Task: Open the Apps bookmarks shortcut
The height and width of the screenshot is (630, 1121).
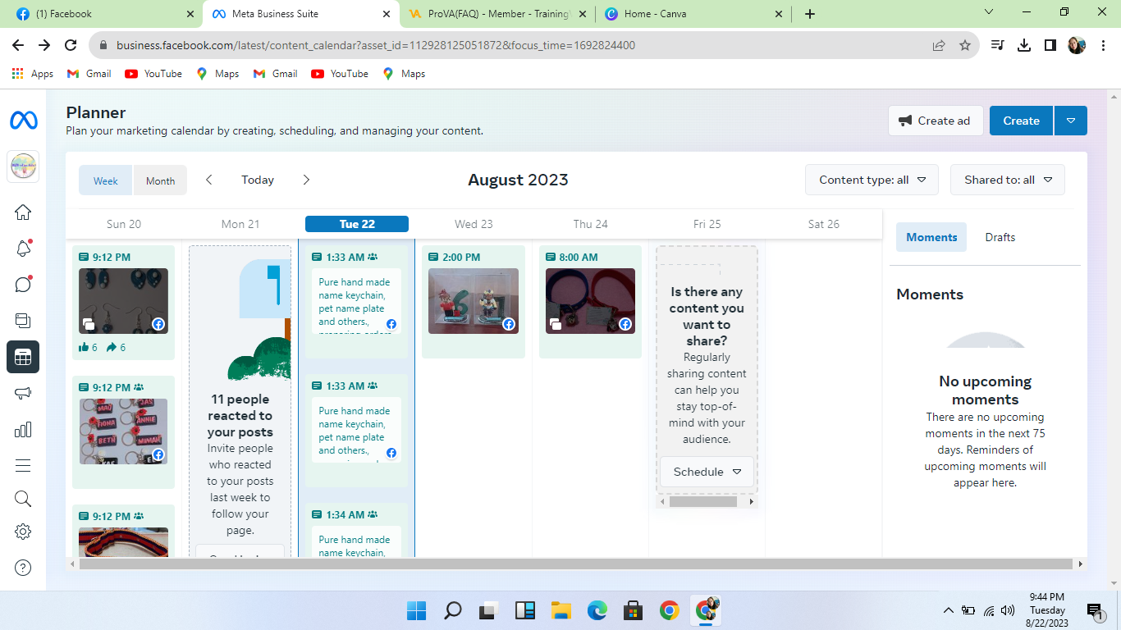Action: click(x=33, y=74)
